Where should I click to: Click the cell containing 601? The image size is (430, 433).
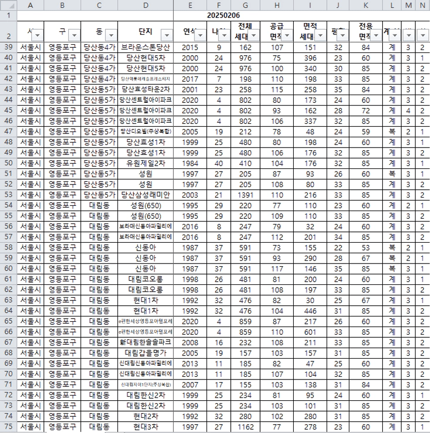click(x=310, y=332)
